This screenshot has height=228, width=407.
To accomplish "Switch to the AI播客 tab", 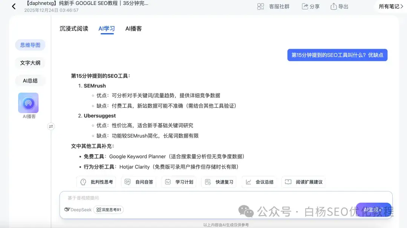I will 133,29.
